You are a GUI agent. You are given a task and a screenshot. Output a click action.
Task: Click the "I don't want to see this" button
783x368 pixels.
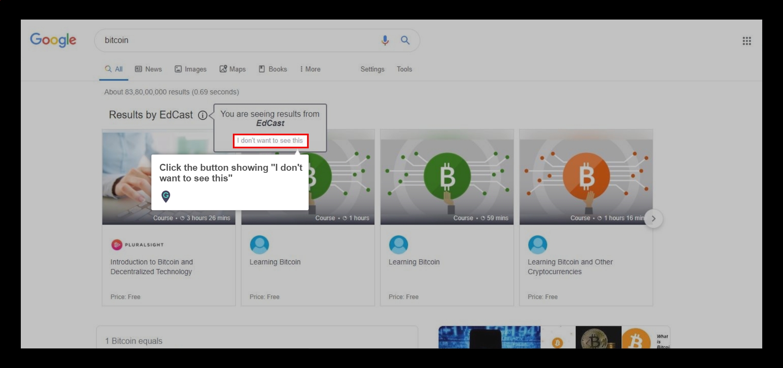(x=270, y=141)
